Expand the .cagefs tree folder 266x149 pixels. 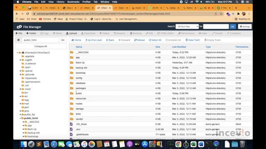20,60
